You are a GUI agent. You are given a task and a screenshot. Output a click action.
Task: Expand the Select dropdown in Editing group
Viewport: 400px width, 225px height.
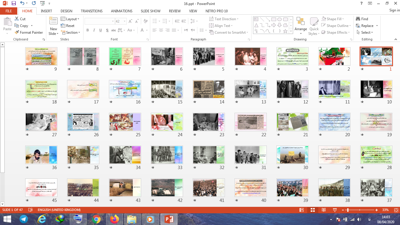point(365,33)
